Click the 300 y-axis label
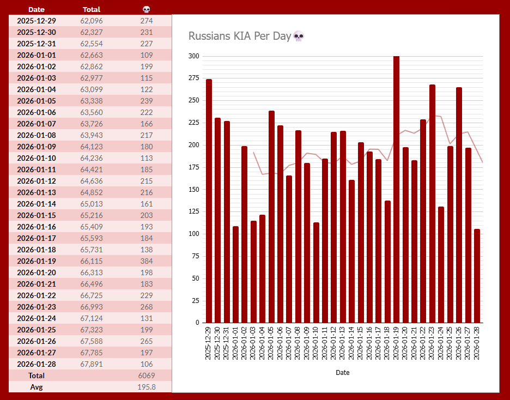The image size is (510, 400). pos(193,56)
